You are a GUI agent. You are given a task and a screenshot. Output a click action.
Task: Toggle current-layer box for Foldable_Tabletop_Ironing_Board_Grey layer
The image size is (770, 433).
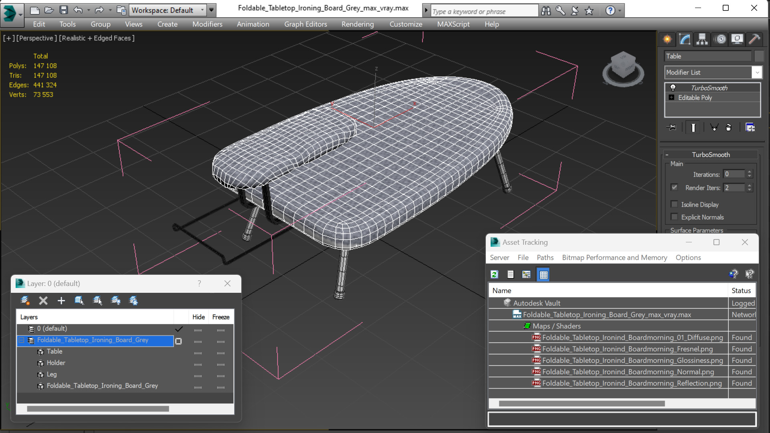[x=179, y=341]
